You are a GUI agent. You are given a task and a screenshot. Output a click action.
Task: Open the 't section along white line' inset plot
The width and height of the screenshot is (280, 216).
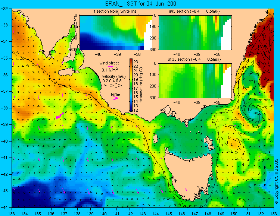click(x=116, y=33)
